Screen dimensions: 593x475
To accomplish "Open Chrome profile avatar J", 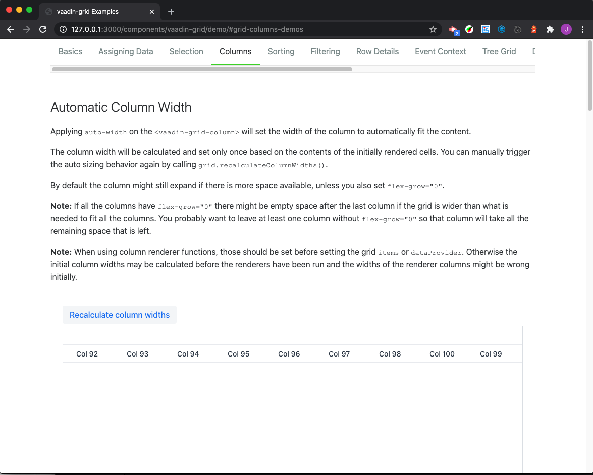I will pyautogui.click(x=566, y=29).
